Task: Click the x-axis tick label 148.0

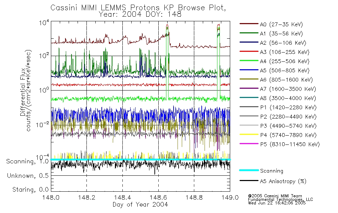Action: [51, 197]
